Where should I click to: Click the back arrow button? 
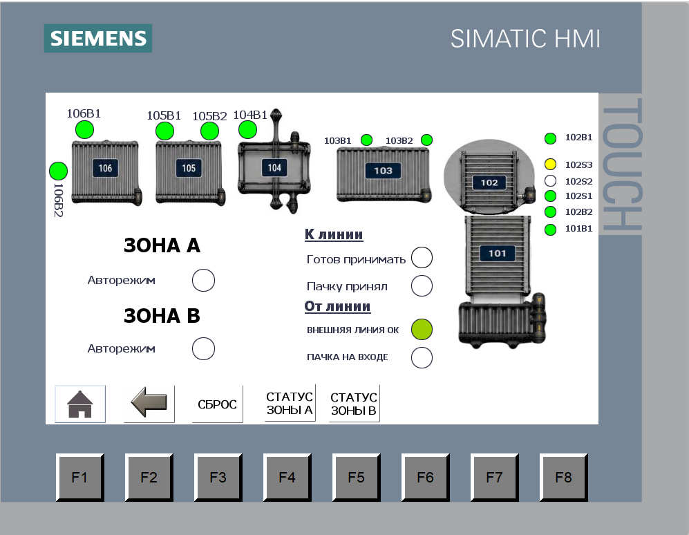point(149,404)
